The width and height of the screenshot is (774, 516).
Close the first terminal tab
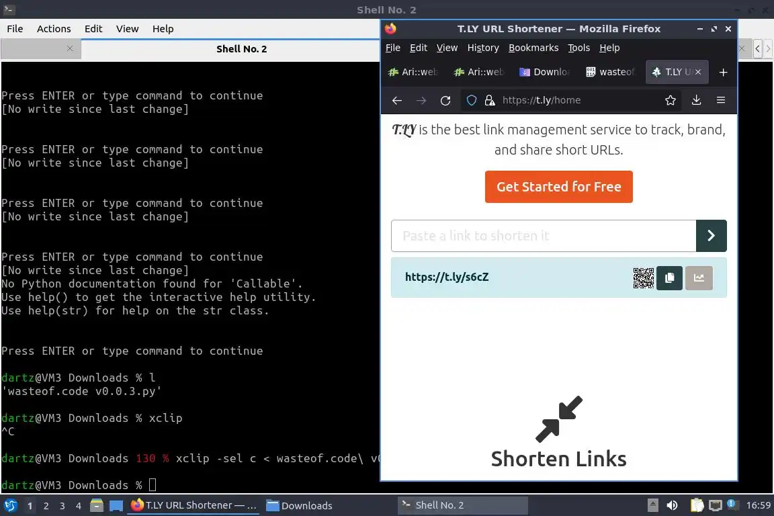70,48
